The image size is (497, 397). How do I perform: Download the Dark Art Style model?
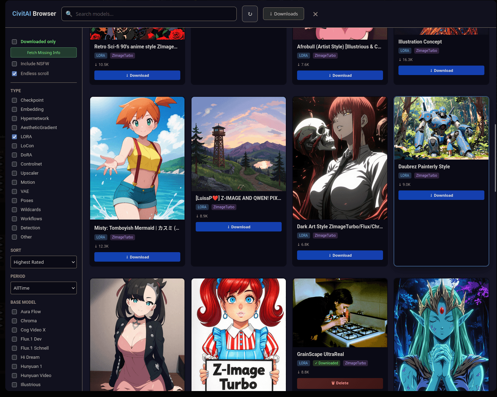coord(340,255)
